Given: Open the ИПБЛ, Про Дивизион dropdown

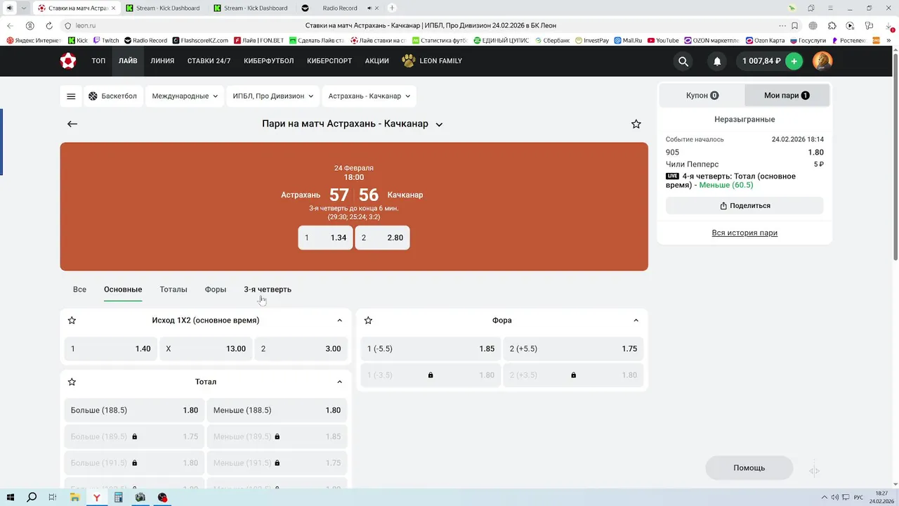Looking at the screenshot, I should (273, 96).
